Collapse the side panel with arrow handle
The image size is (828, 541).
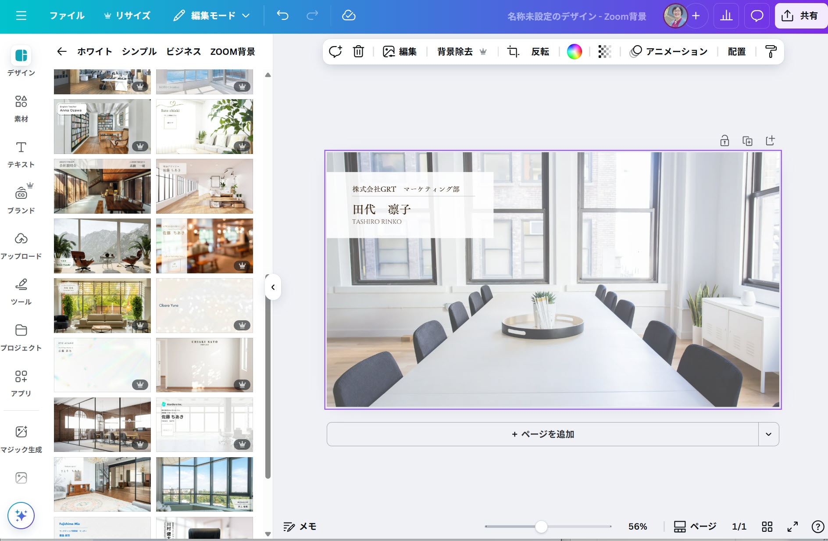click(273, 287)
